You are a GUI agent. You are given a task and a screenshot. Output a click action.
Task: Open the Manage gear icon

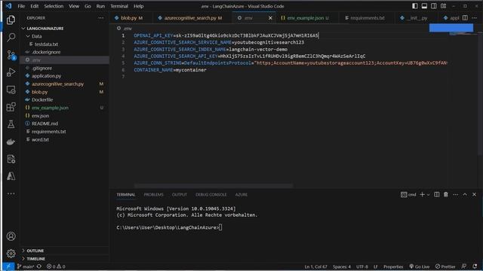tap(11, 253)
